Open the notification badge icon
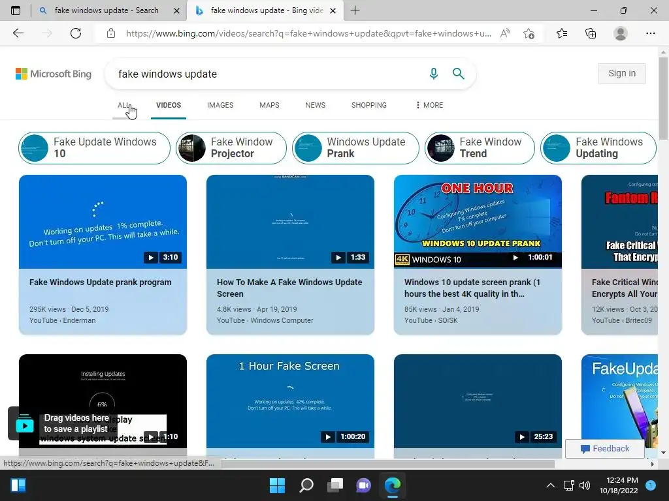Screen dimensions: 669x501 [651, 485]
